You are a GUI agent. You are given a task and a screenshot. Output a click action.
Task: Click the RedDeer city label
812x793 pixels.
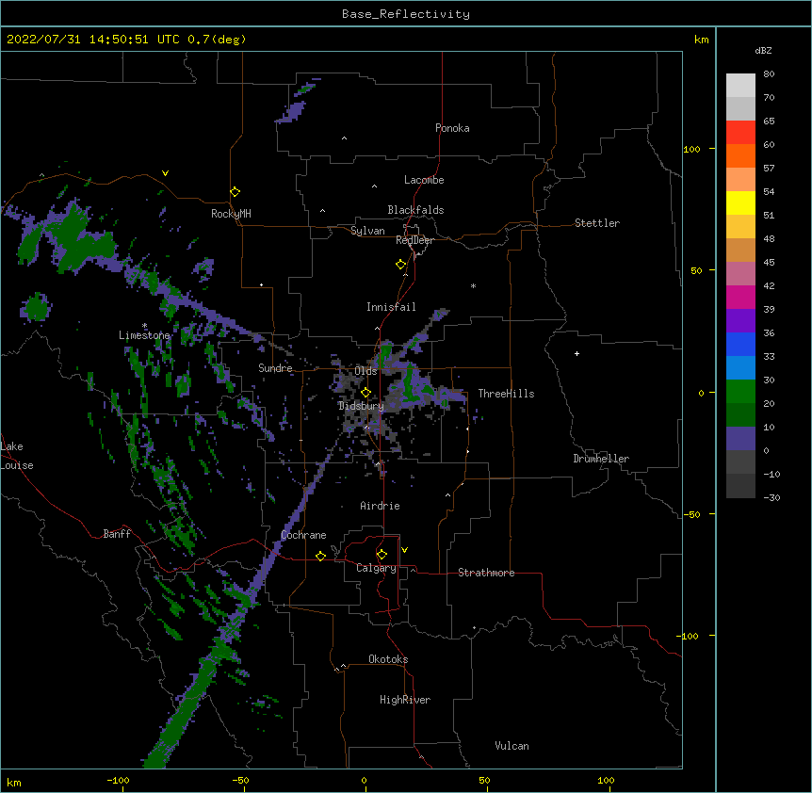point(414,240)
